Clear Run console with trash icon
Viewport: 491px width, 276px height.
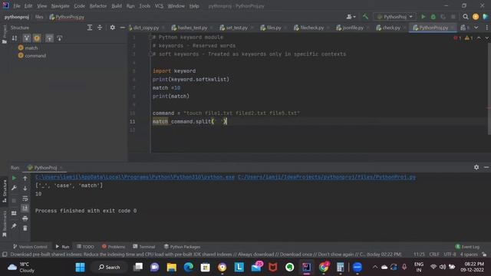pyautogui.click(x=25, y=228)
